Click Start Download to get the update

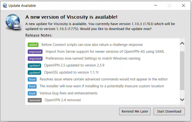(169, 112)
